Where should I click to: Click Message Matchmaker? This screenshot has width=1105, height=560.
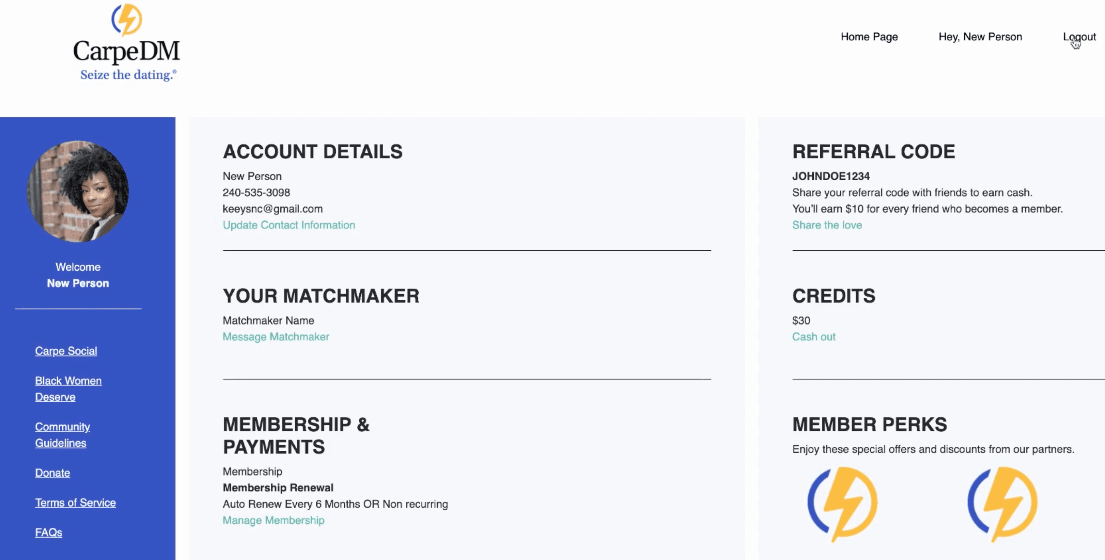[276, 337]
